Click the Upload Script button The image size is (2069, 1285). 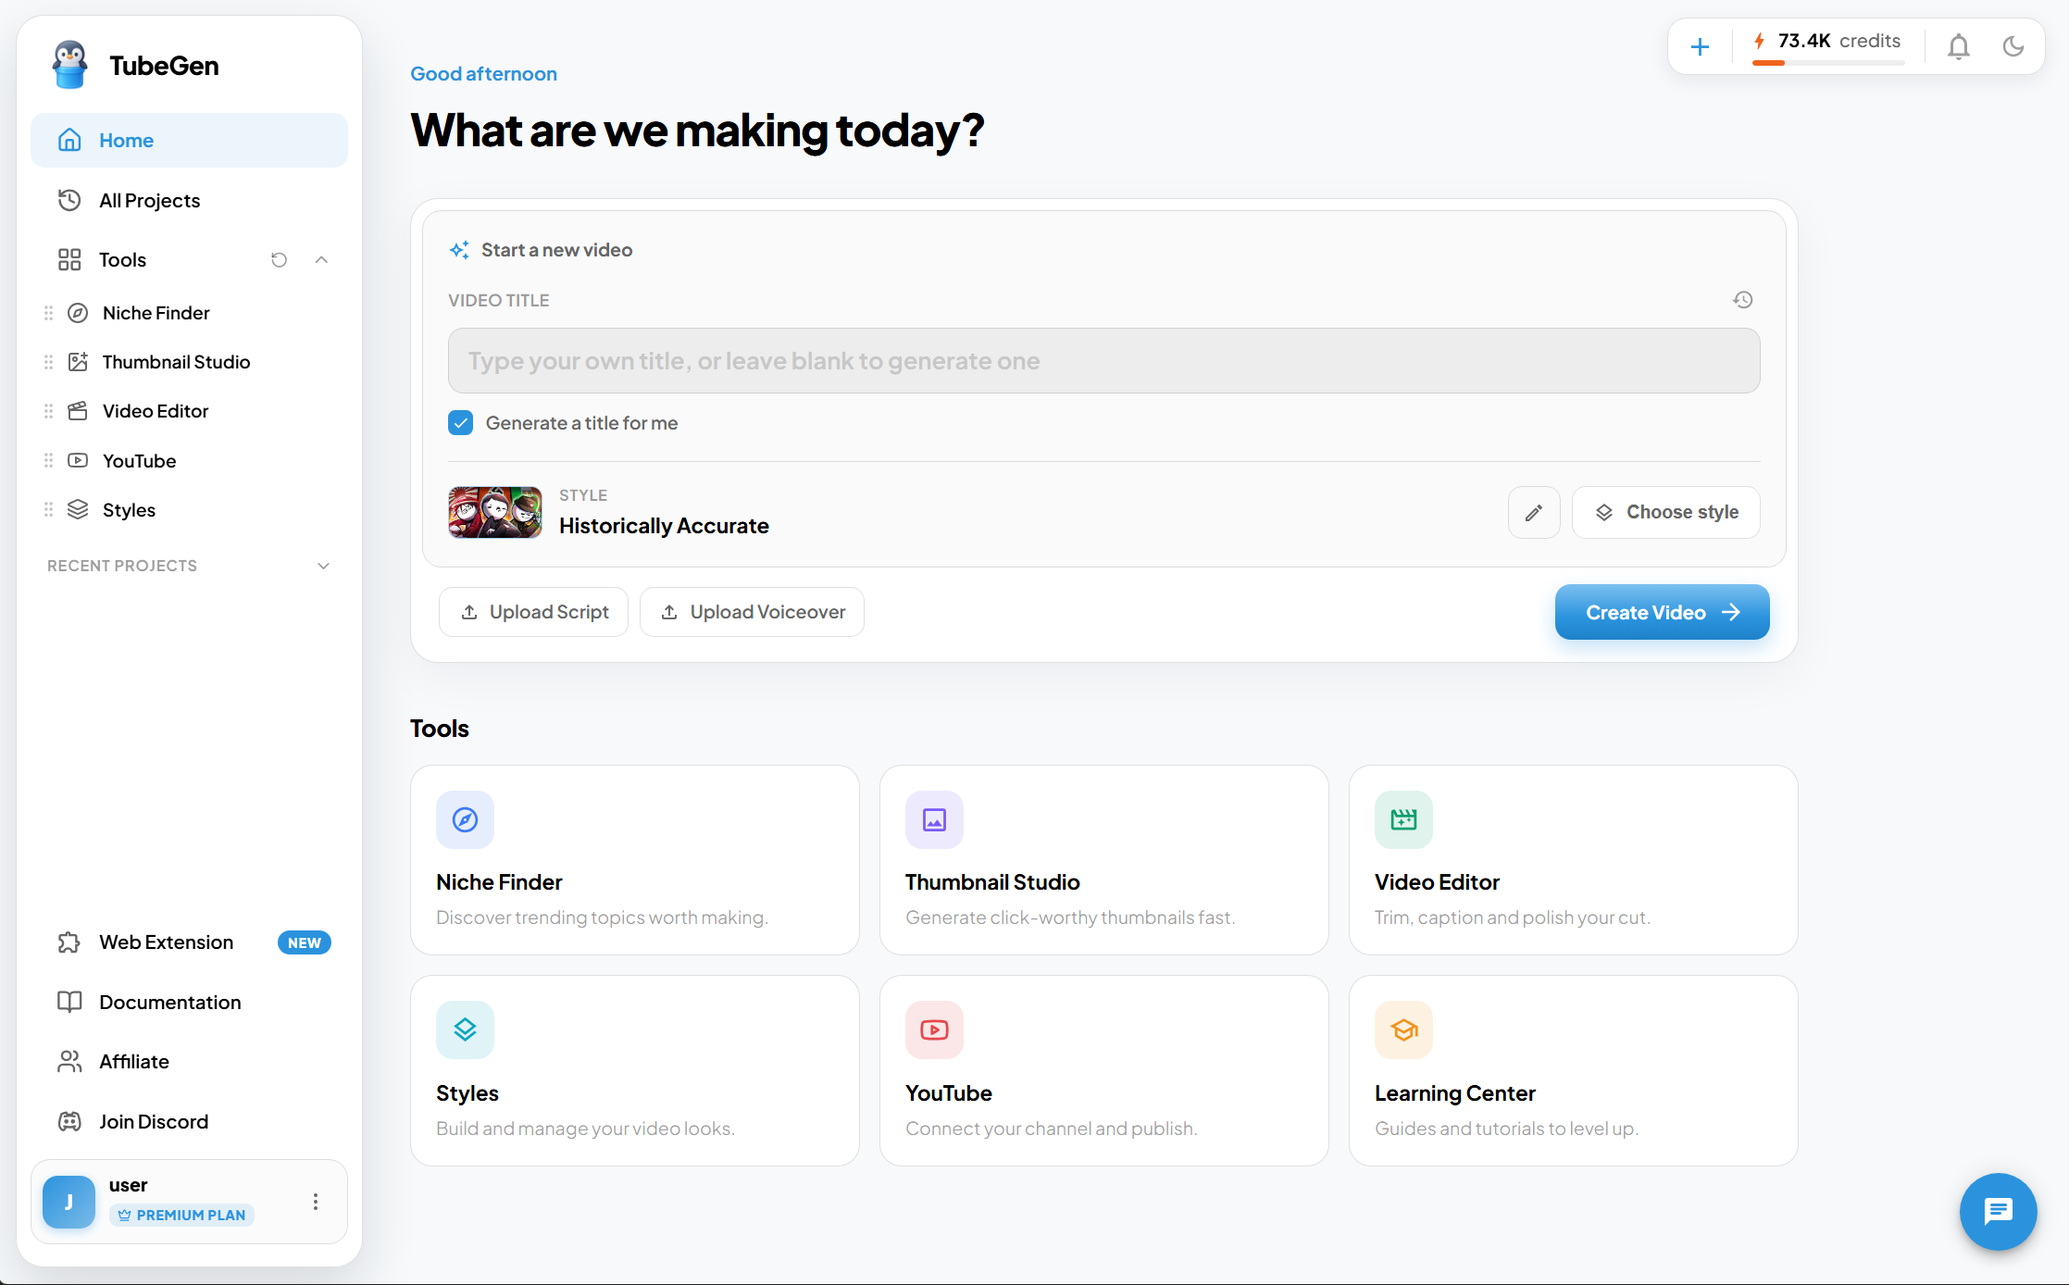533,612
